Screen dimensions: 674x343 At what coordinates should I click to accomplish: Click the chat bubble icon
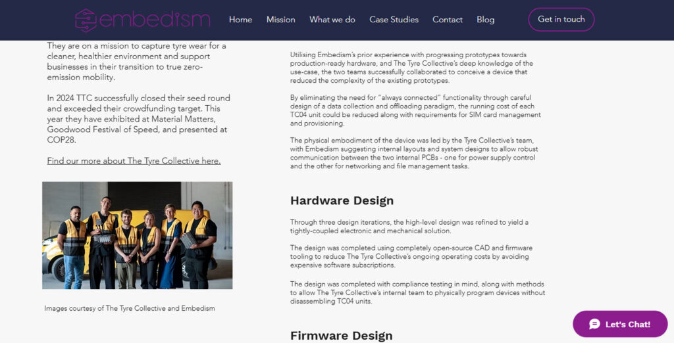tap(594, 324)
